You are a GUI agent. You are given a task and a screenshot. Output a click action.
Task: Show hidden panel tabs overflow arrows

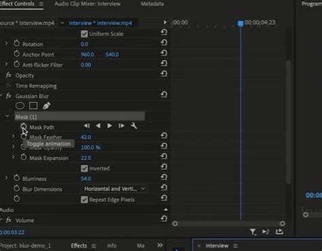pyautogui.click(x=160, y=246)
